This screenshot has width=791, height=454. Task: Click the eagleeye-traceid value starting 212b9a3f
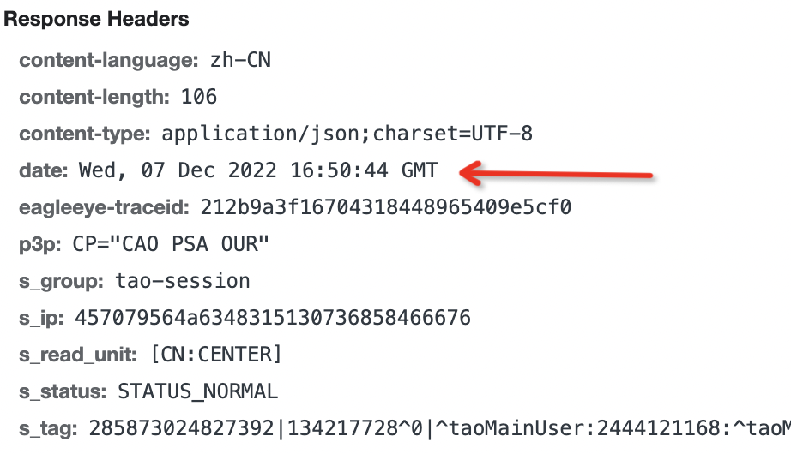[x=385, y=207]
